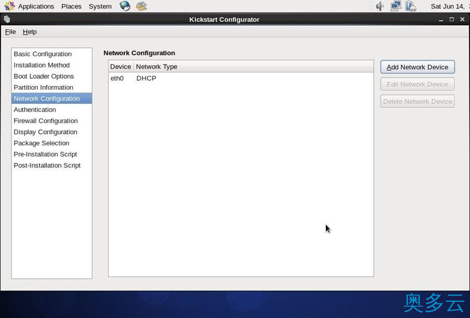Maximize the Kickstart Configurator window
470x318 pixels.
(451, 19)
